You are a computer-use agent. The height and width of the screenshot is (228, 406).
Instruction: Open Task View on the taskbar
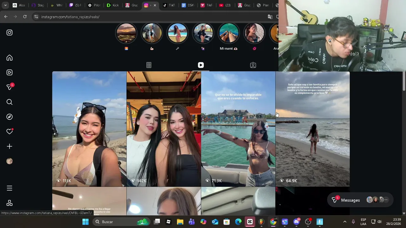click(x=157, y=222)
